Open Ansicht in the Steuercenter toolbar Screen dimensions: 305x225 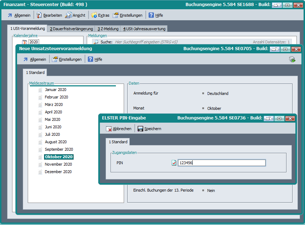75,15
